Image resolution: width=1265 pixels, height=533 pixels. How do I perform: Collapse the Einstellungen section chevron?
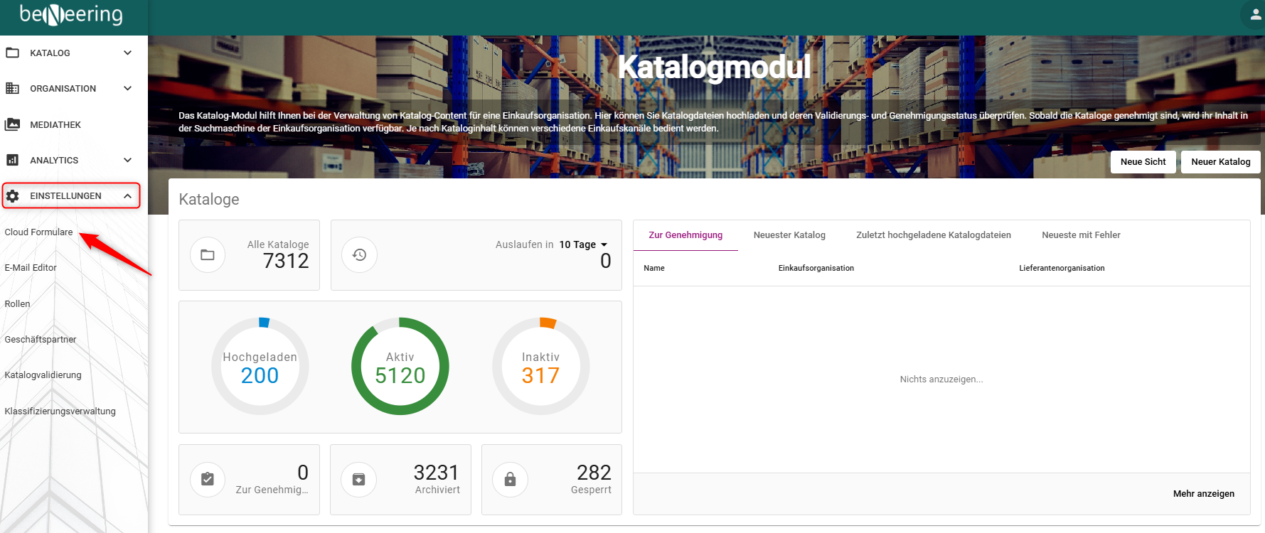(x=127, y=195)
